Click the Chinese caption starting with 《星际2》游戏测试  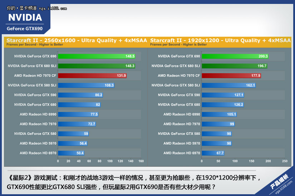134,177
